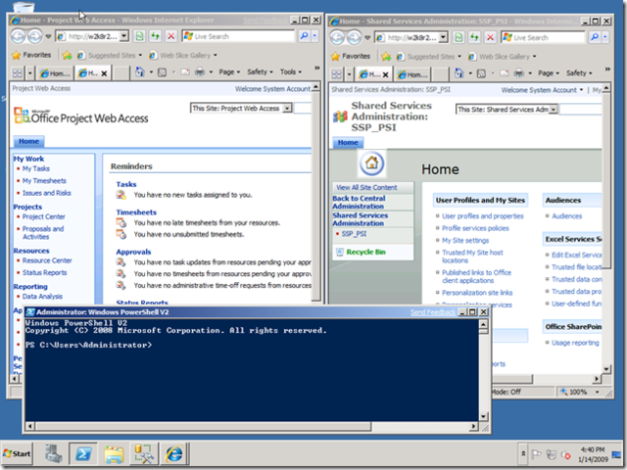This screenshot has height=470, width=627.
Task: Expand address bar dropdown in Shared Services window
Action: coord(443,37)
